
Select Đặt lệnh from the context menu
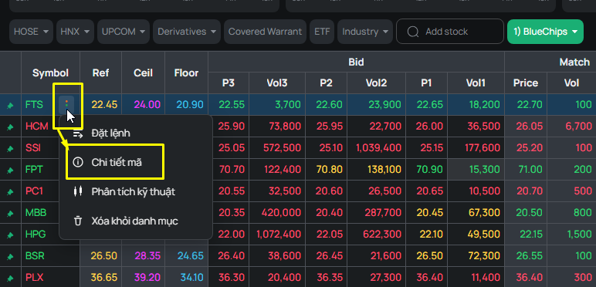(x=136, y=133)
